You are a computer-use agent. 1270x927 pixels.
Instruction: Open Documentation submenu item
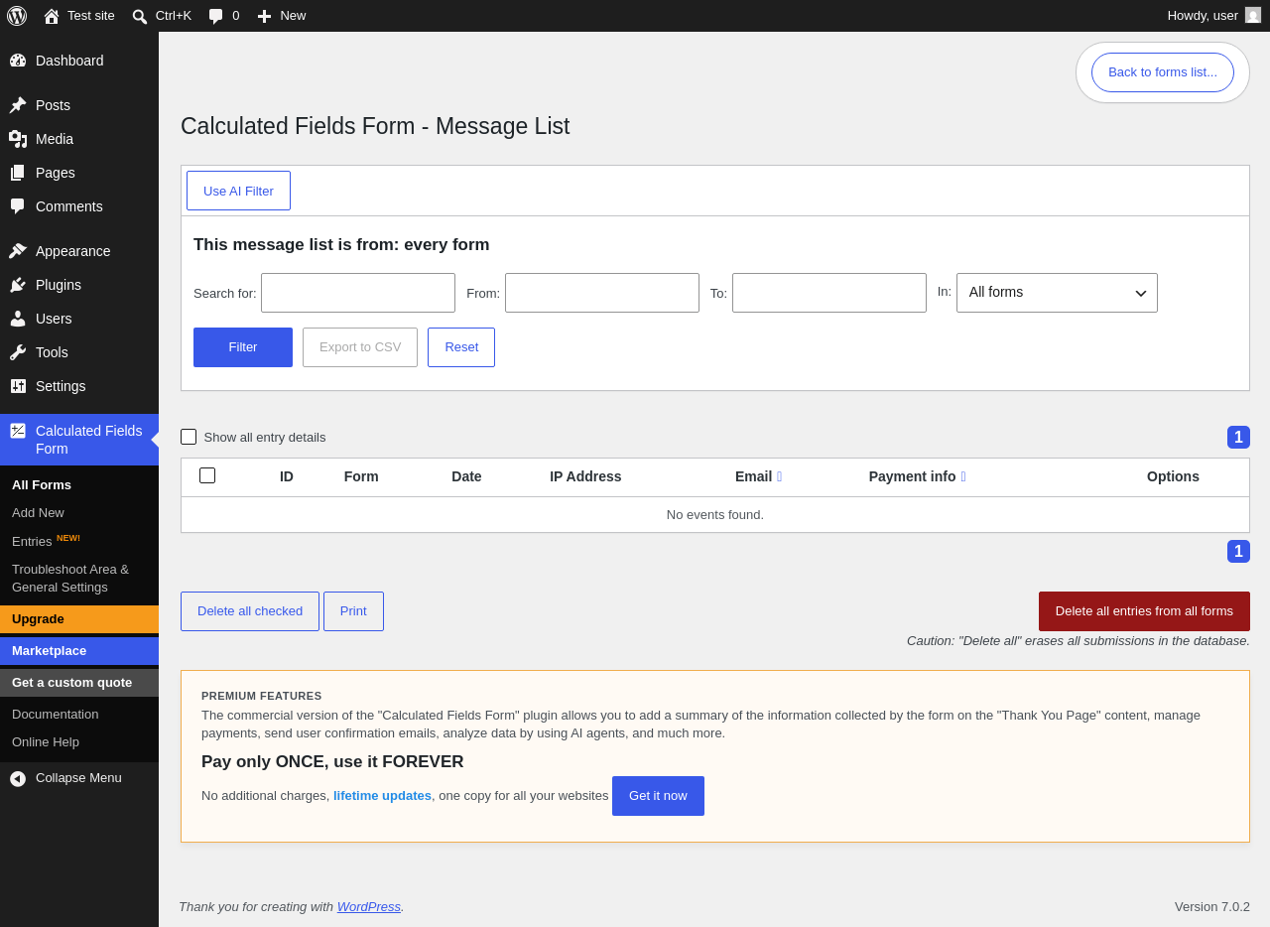(55, 715)
